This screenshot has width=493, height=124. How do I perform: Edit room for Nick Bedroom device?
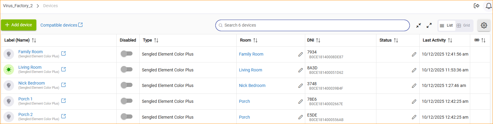point(300,86)
